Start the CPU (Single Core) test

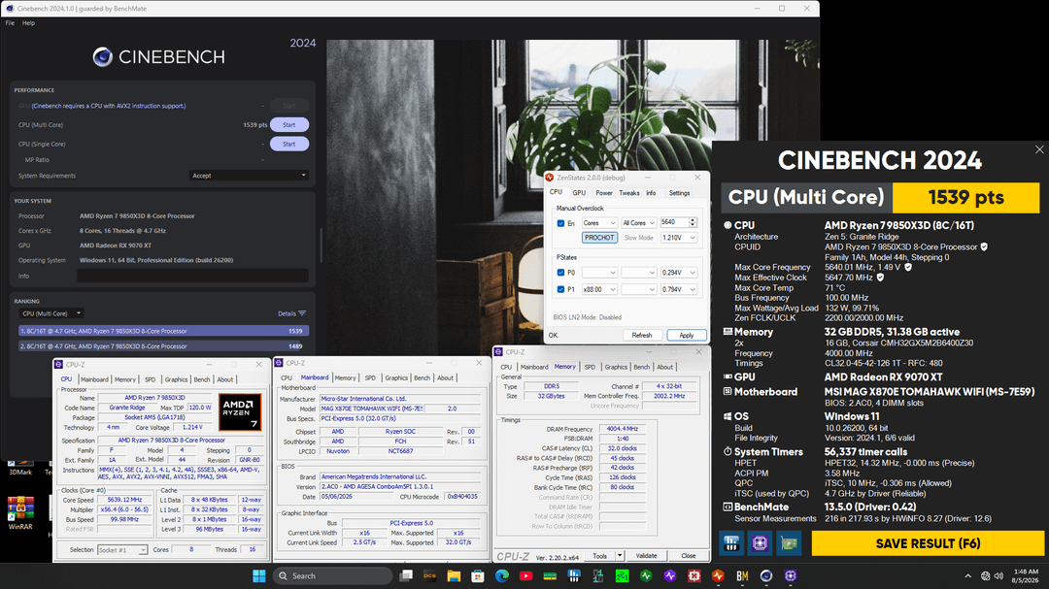click(x=289, y=144)
